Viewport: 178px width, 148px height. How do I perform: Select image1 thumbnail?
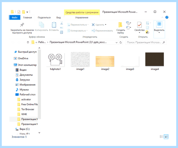[x=80, y=59]
